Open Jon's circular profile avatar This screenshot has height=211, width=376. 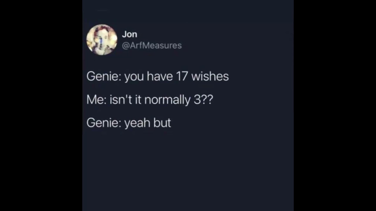click(102, 40)
